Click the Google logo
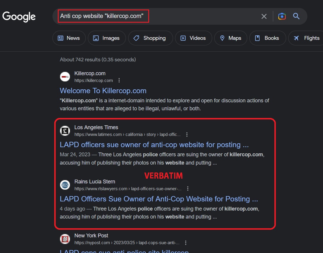Viewport: 323px width, 253px height. click(x=19, y=17)
